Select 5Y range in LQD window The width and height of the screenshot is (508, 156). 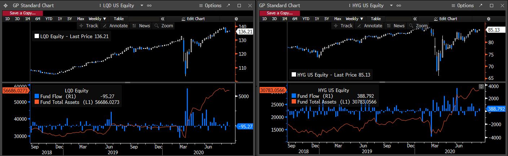point(70,19)
